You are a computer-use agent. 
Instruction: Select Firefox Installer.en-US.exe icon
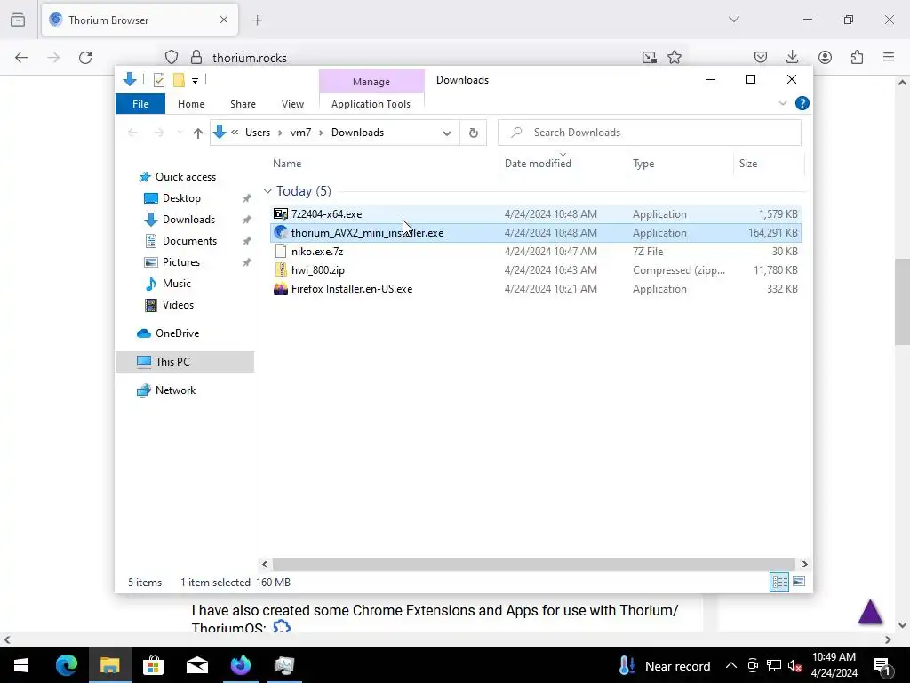pyautogui.click(x=281, y=289)
